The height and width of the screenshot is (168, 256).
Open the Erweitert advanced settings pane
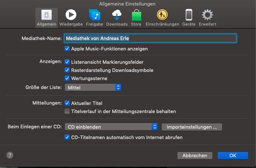208,18
